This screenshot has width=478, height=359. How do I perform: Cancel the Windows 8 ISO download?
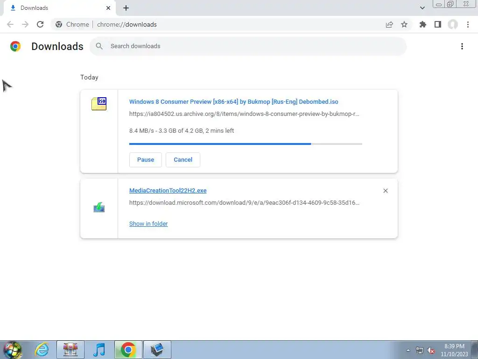tap(183, 160)
